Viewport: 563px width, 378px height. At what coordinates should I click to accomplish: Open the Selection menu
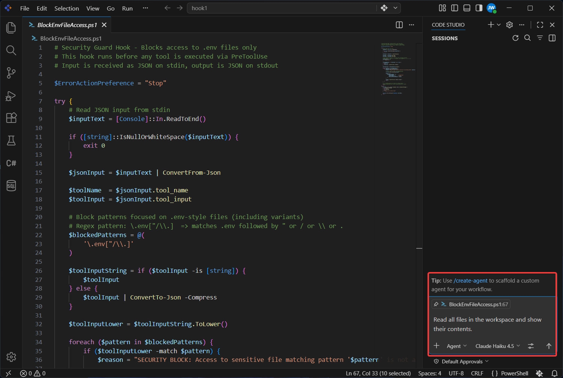67,8
